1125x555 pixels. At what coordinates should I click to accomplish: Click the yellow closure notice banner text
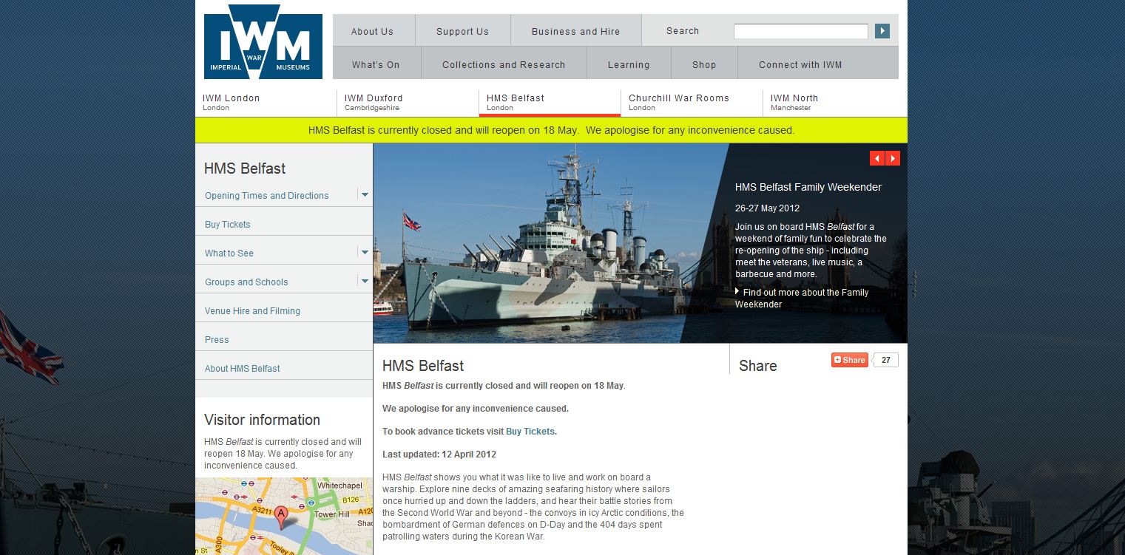(551, 130)
